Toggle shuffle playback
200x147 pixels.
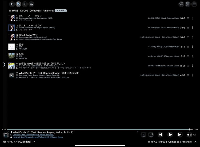pyautogui.click(x=143, y=134)
